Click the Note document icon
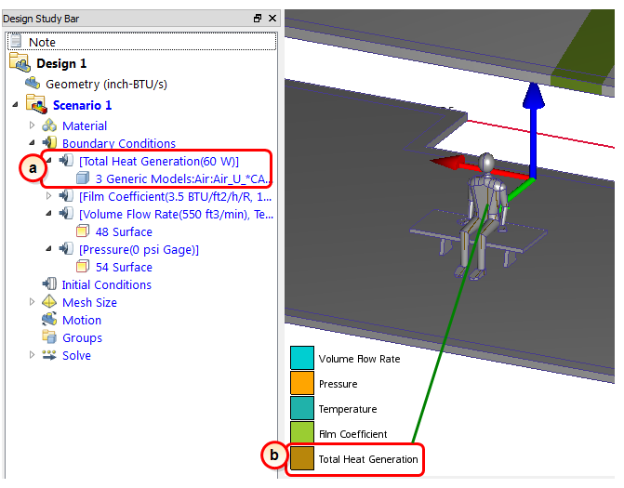This screenshot has width=624, height=488. [16, 41]
